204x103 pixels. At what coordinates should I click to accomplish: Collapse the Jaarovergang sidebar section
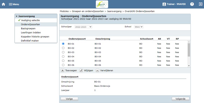coord(16,16)
